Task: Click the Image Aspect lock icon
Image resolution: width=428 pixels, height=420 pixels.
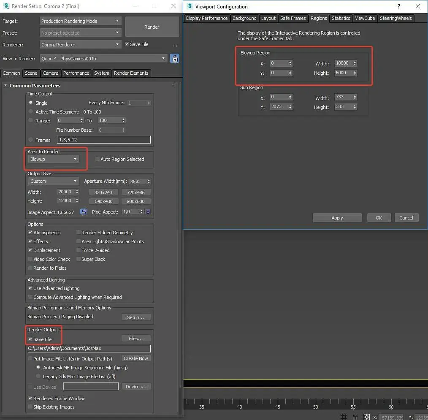Action: (x=83, y=212)
